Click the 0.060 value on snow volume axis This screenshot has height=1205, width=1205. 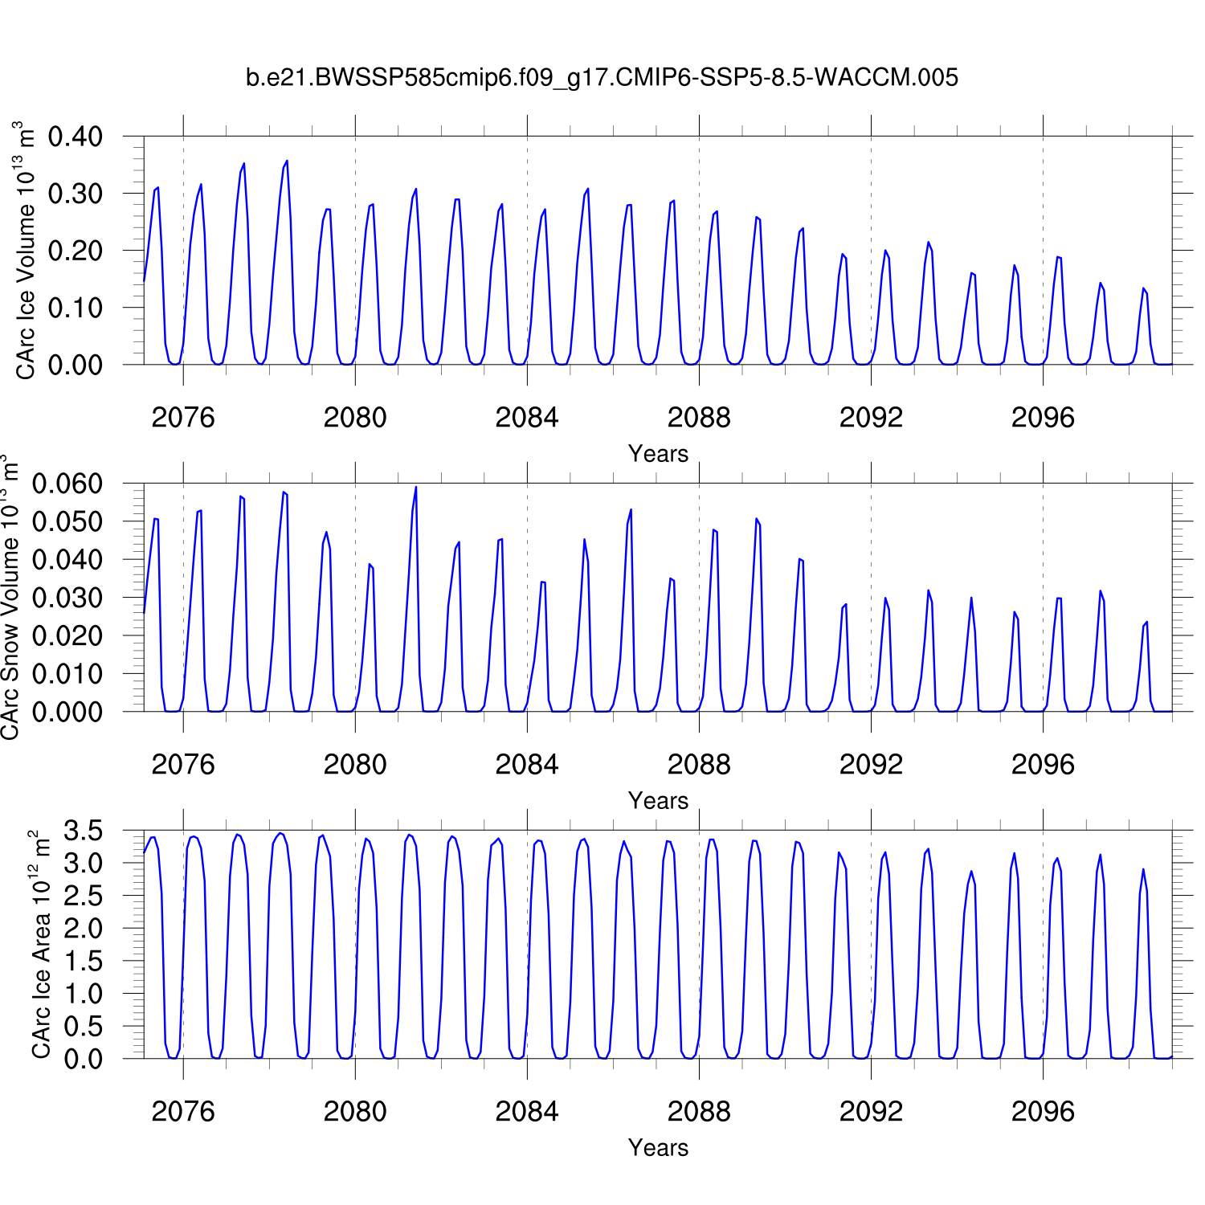coord(67,484)
